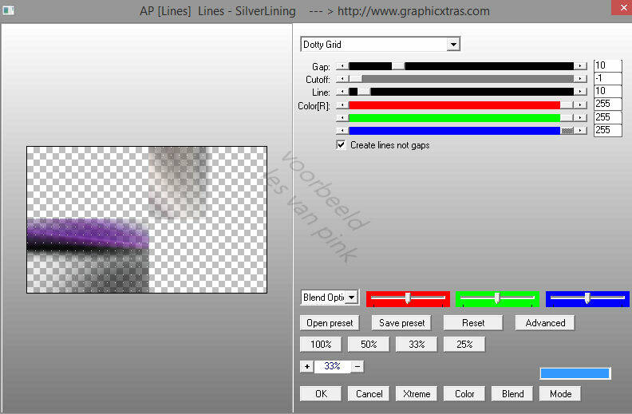Set preview zoom to 100%
Image resolution: width=632 pixels, height=414 pixels.
pos(321,345)
